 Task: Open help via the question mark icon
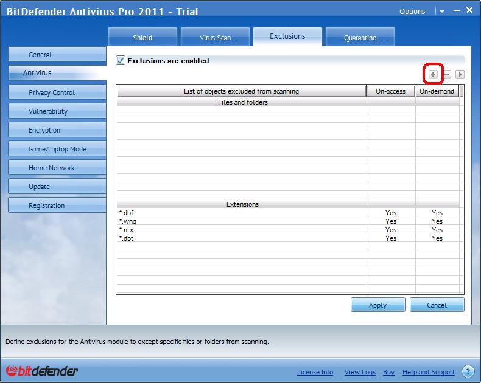pos(468,371)
